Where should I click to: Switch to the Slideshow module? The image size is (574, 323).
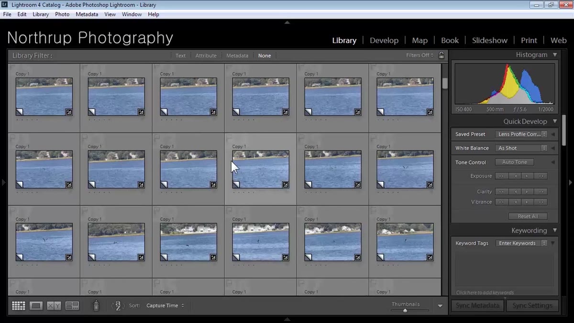click(490, 41)
